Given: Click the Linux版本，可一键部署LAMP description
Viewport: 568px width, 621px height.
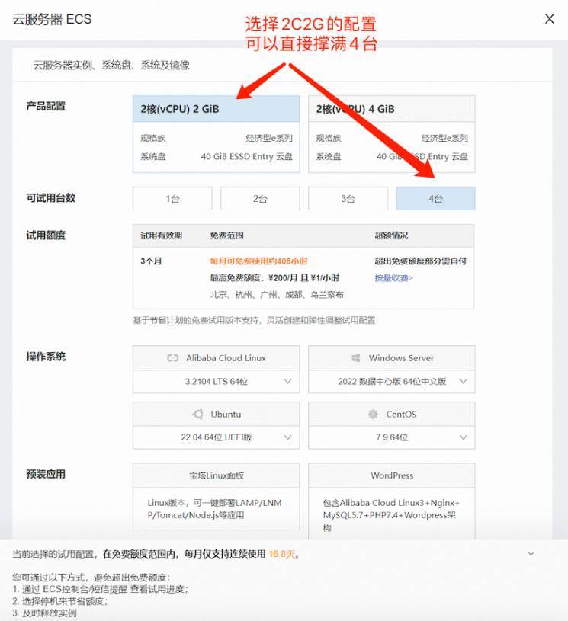Looking at the screenshot, I should point(214,509).
